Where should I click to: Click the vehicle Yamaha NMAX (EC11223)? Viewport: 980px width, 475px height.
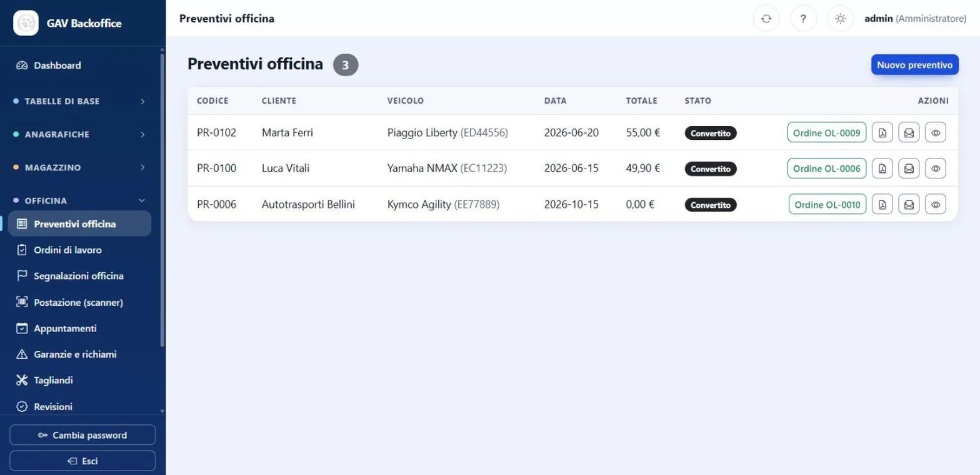447,168
